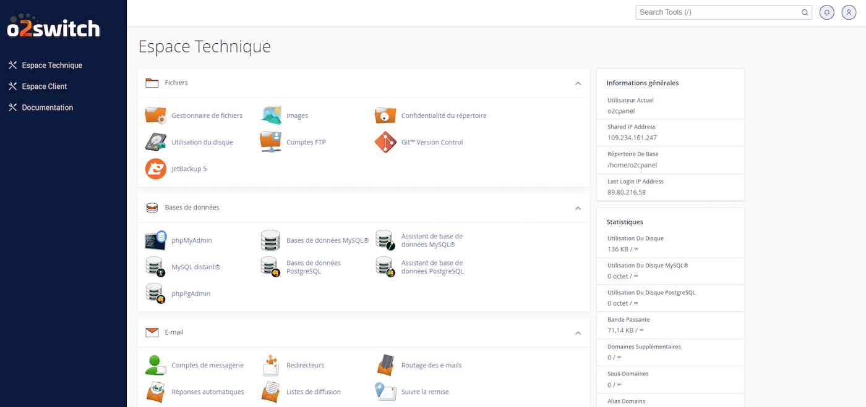Go to Espace Client
866x407 pixels.
click(x=43, y=86)
